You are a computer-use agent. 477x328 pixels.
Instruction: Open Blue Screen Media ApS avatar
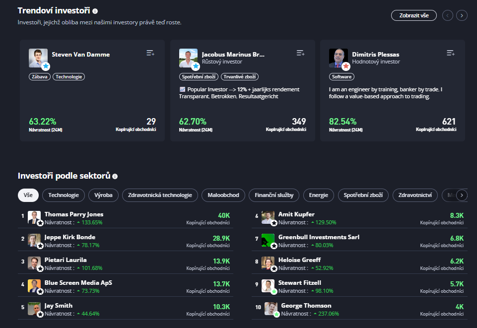34,286
